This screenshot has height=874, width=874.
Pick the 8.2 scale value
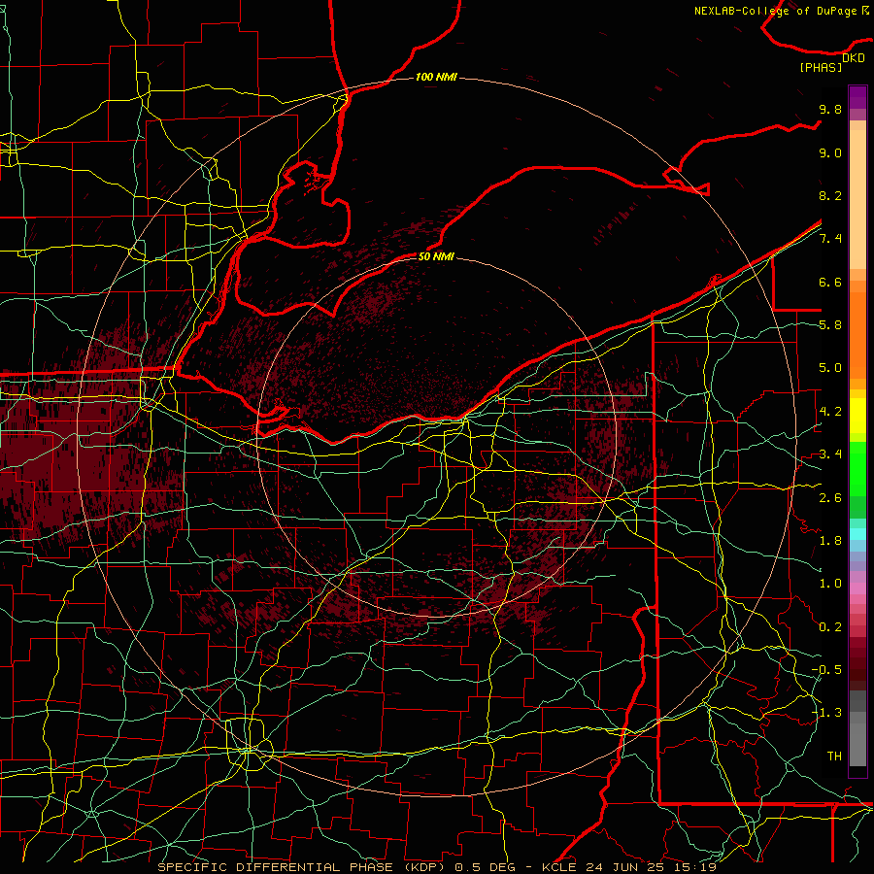(x=830, y=195)
